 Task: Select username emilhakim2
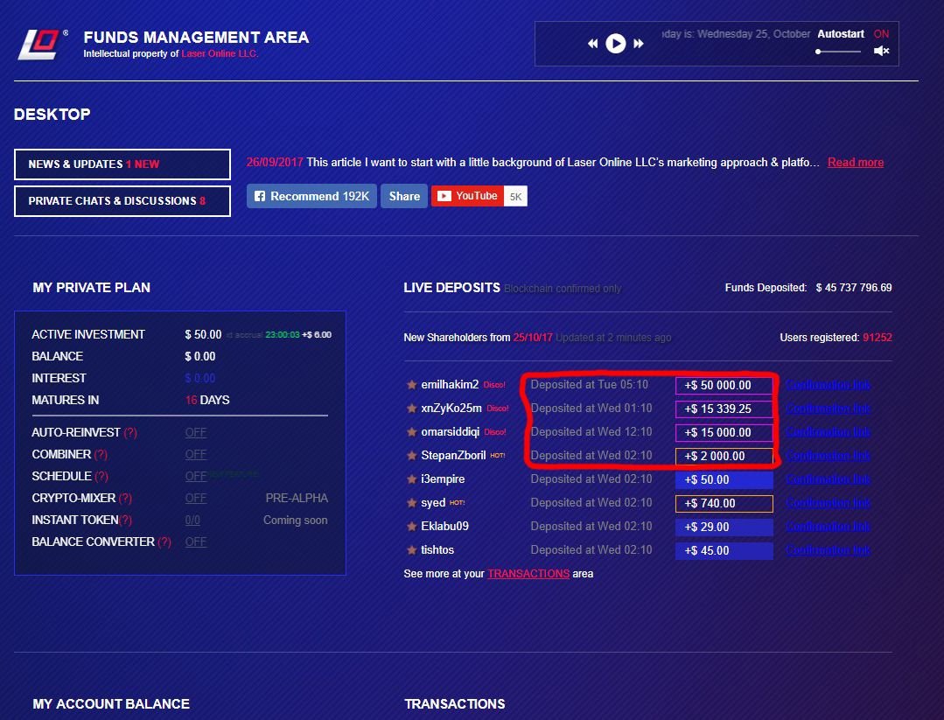(450, 385)
